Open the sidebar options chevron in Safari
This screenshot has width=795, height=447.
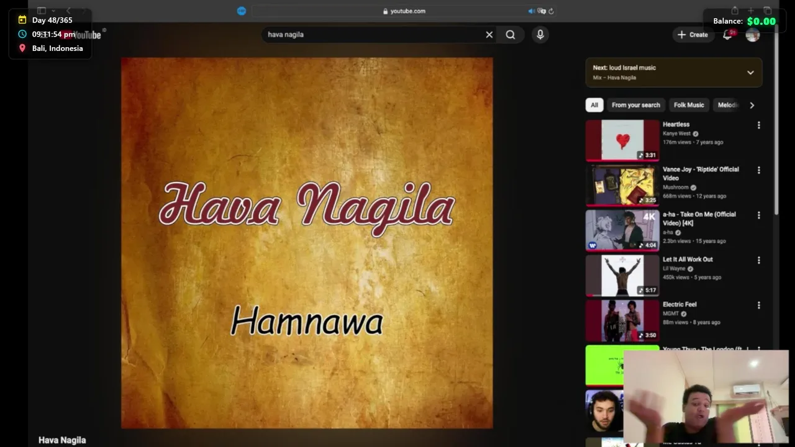point(53,11)
